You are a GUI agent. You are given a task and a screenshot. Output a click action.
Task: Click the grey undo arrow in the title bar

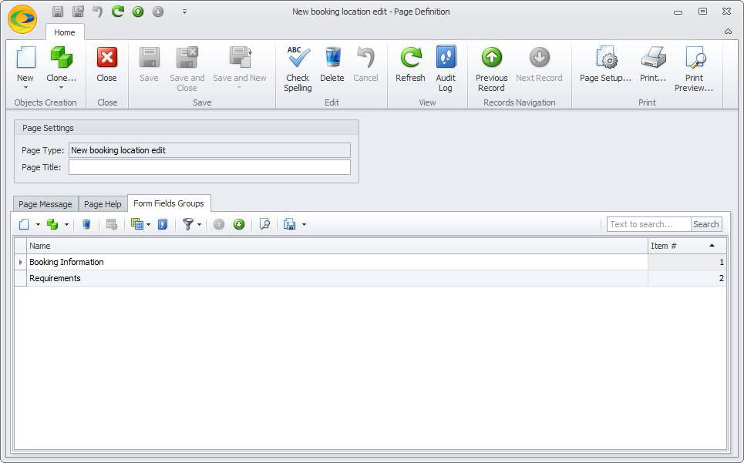(98, 12)
